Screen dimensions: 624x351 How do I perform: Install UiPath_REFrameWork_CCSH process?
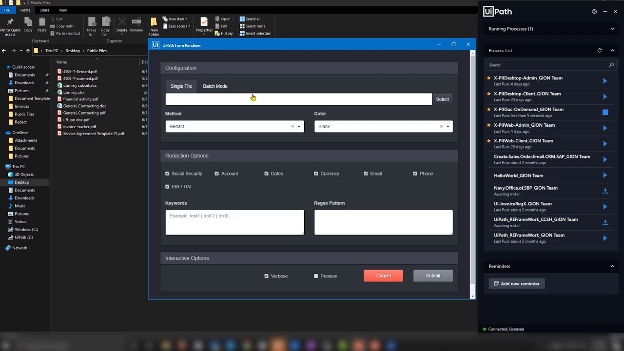click(605, 222)
